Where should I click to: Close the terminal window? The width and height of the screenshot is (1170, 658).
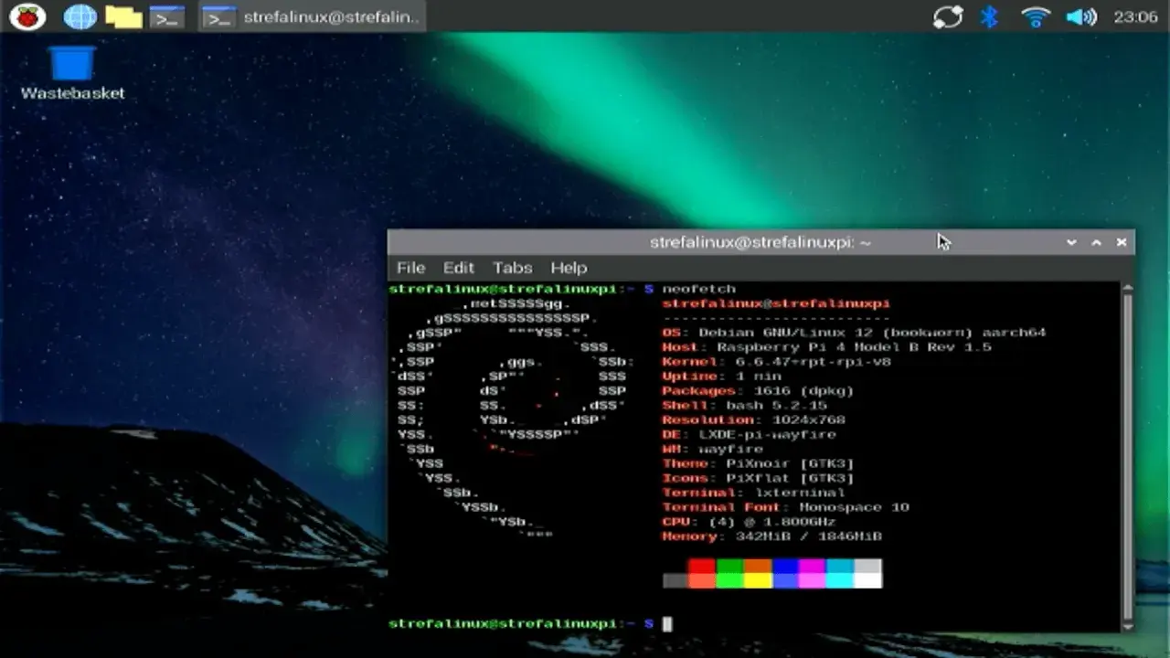(x=1122, y=242)
